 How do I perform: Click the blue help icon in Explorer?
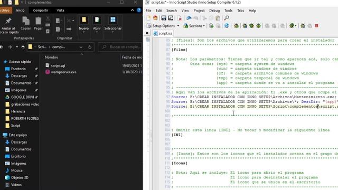tap(139, 10)
